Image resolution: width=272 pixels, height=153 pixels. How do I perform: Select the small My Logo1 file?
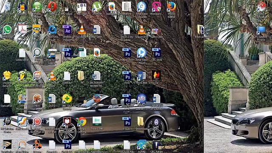coord(67,9)
